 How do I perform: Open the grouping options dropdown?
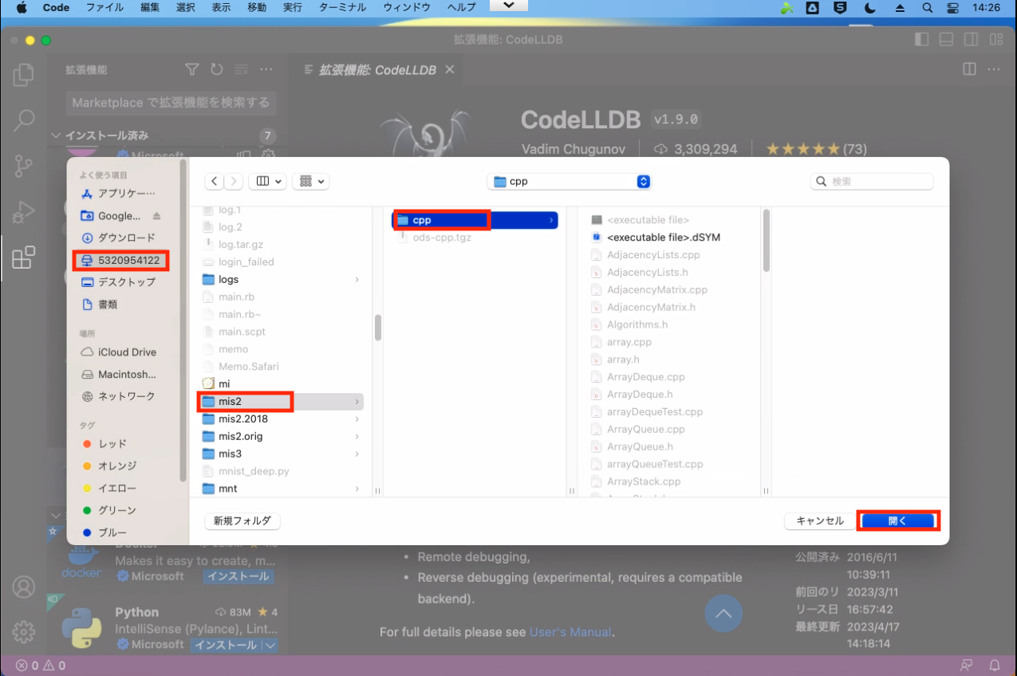pos(310,182)
